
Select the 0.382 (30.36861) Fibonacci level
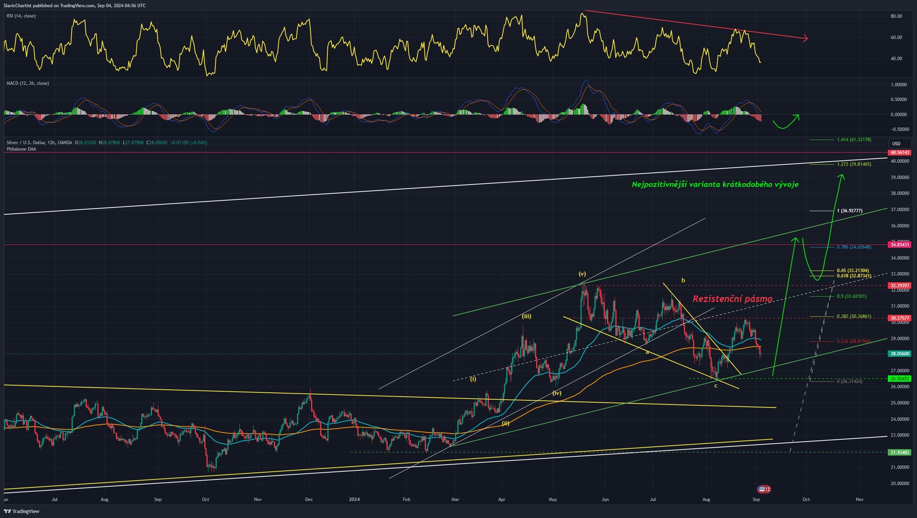[x=854, y=316]
